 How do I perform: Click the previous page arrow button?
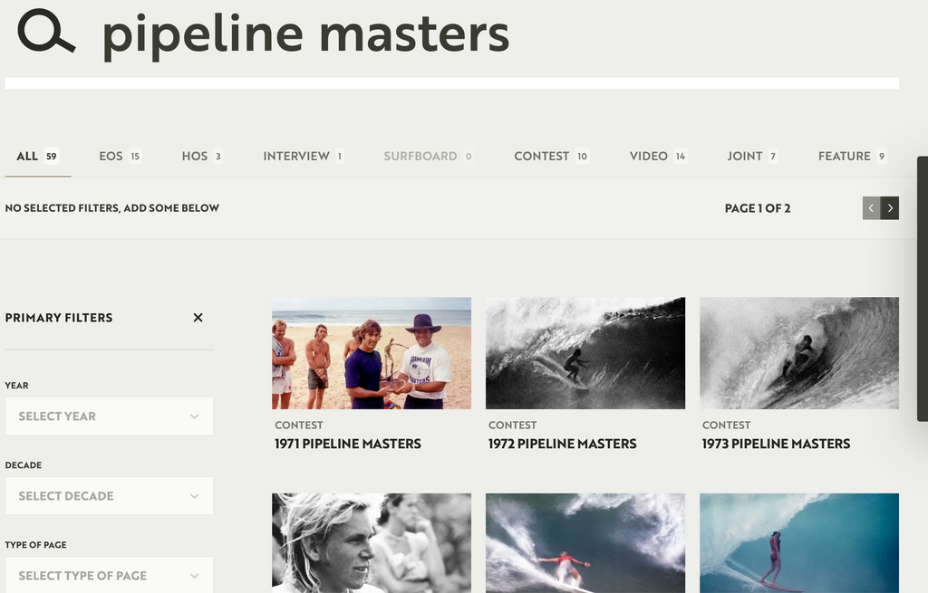tap(871, 208)
